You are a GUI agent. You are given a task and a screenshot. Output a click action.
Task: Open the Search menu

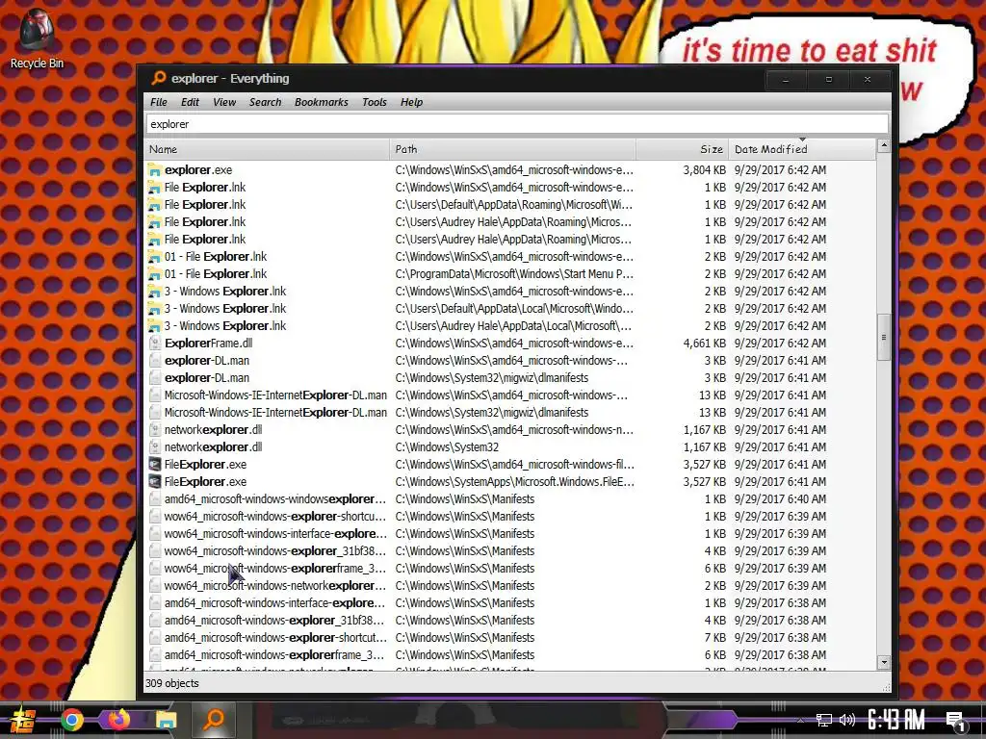tap(266, 102)
